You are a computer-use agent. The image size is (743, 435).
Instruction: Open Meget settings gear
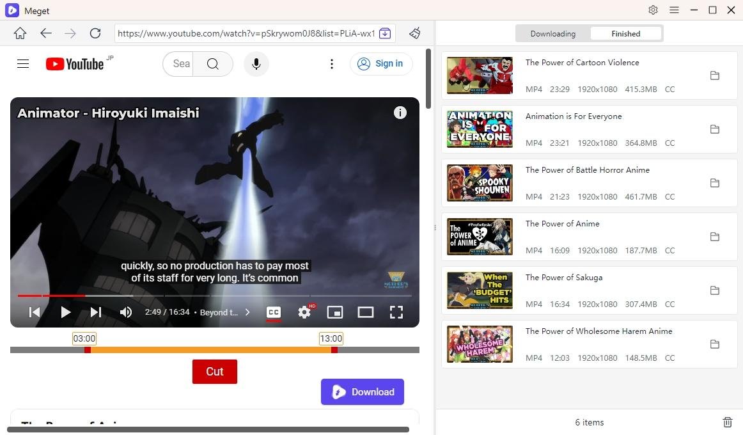click(x=653, y=10)
